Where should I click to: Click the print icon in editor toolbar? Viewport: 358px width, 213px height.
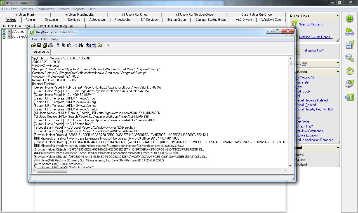pyautogui.click(x=51, y=45)
